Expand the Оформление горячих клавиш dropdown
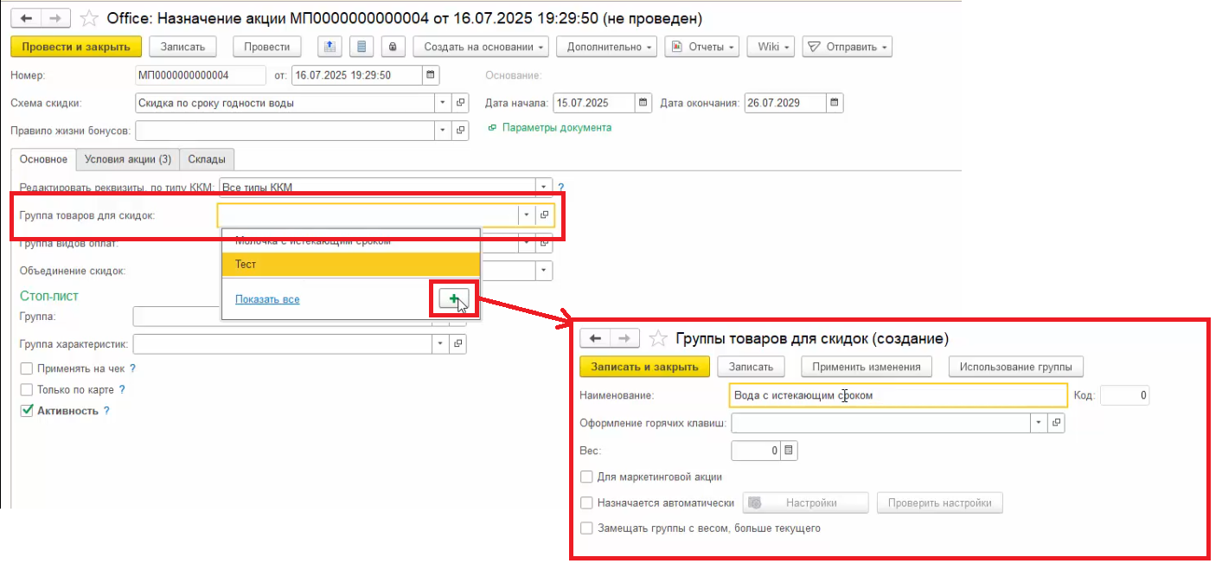The height and width of the screenshot is (570, 1222). tap(1038, 423)
